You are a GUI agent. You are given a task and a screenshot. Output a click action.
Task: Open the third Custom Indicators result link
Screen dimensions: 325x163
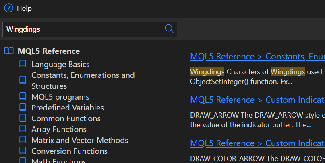pos(257,143)
